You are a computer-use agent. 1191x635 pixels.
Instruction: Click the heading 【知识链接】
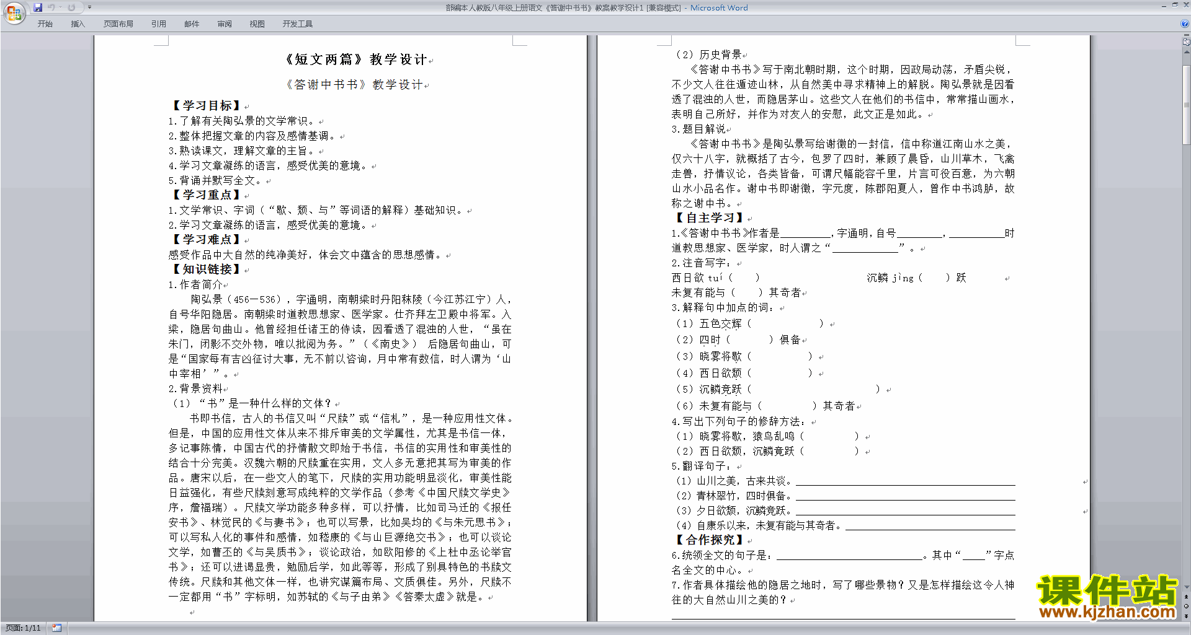207,269
